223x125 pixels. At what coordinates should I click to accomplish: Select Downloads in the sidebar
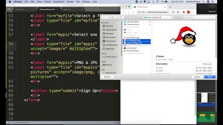click(x=110, y=41)
